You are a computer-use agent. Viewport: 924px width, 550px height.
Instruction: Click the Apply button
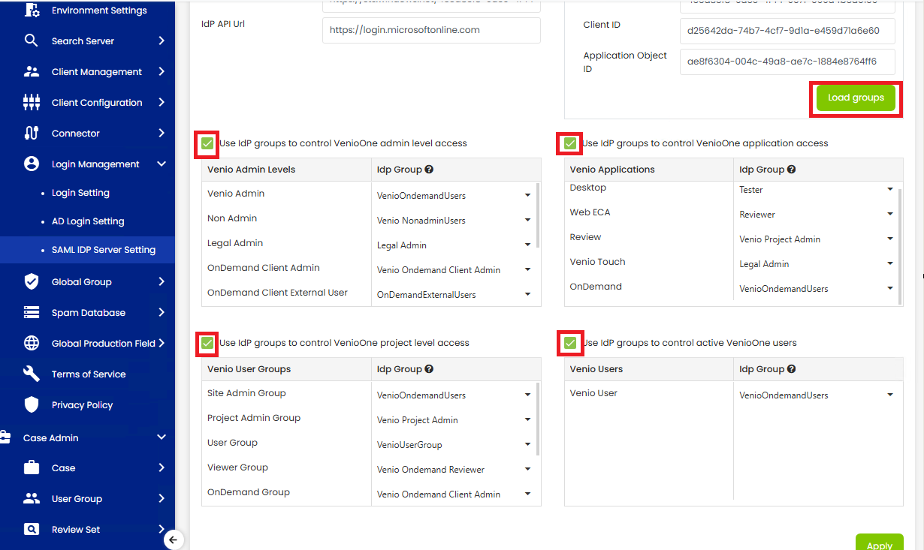coord(880,543)
